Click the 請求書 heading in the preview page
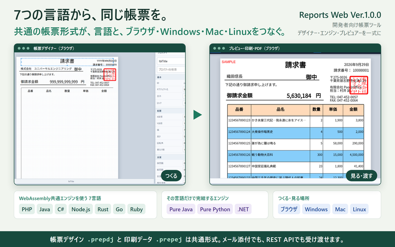395x247 pixels. click(295, 65)
